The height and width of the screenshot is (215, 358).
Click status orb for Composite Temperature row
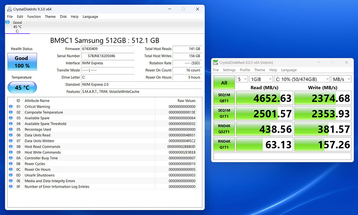[x=11, y=112]
